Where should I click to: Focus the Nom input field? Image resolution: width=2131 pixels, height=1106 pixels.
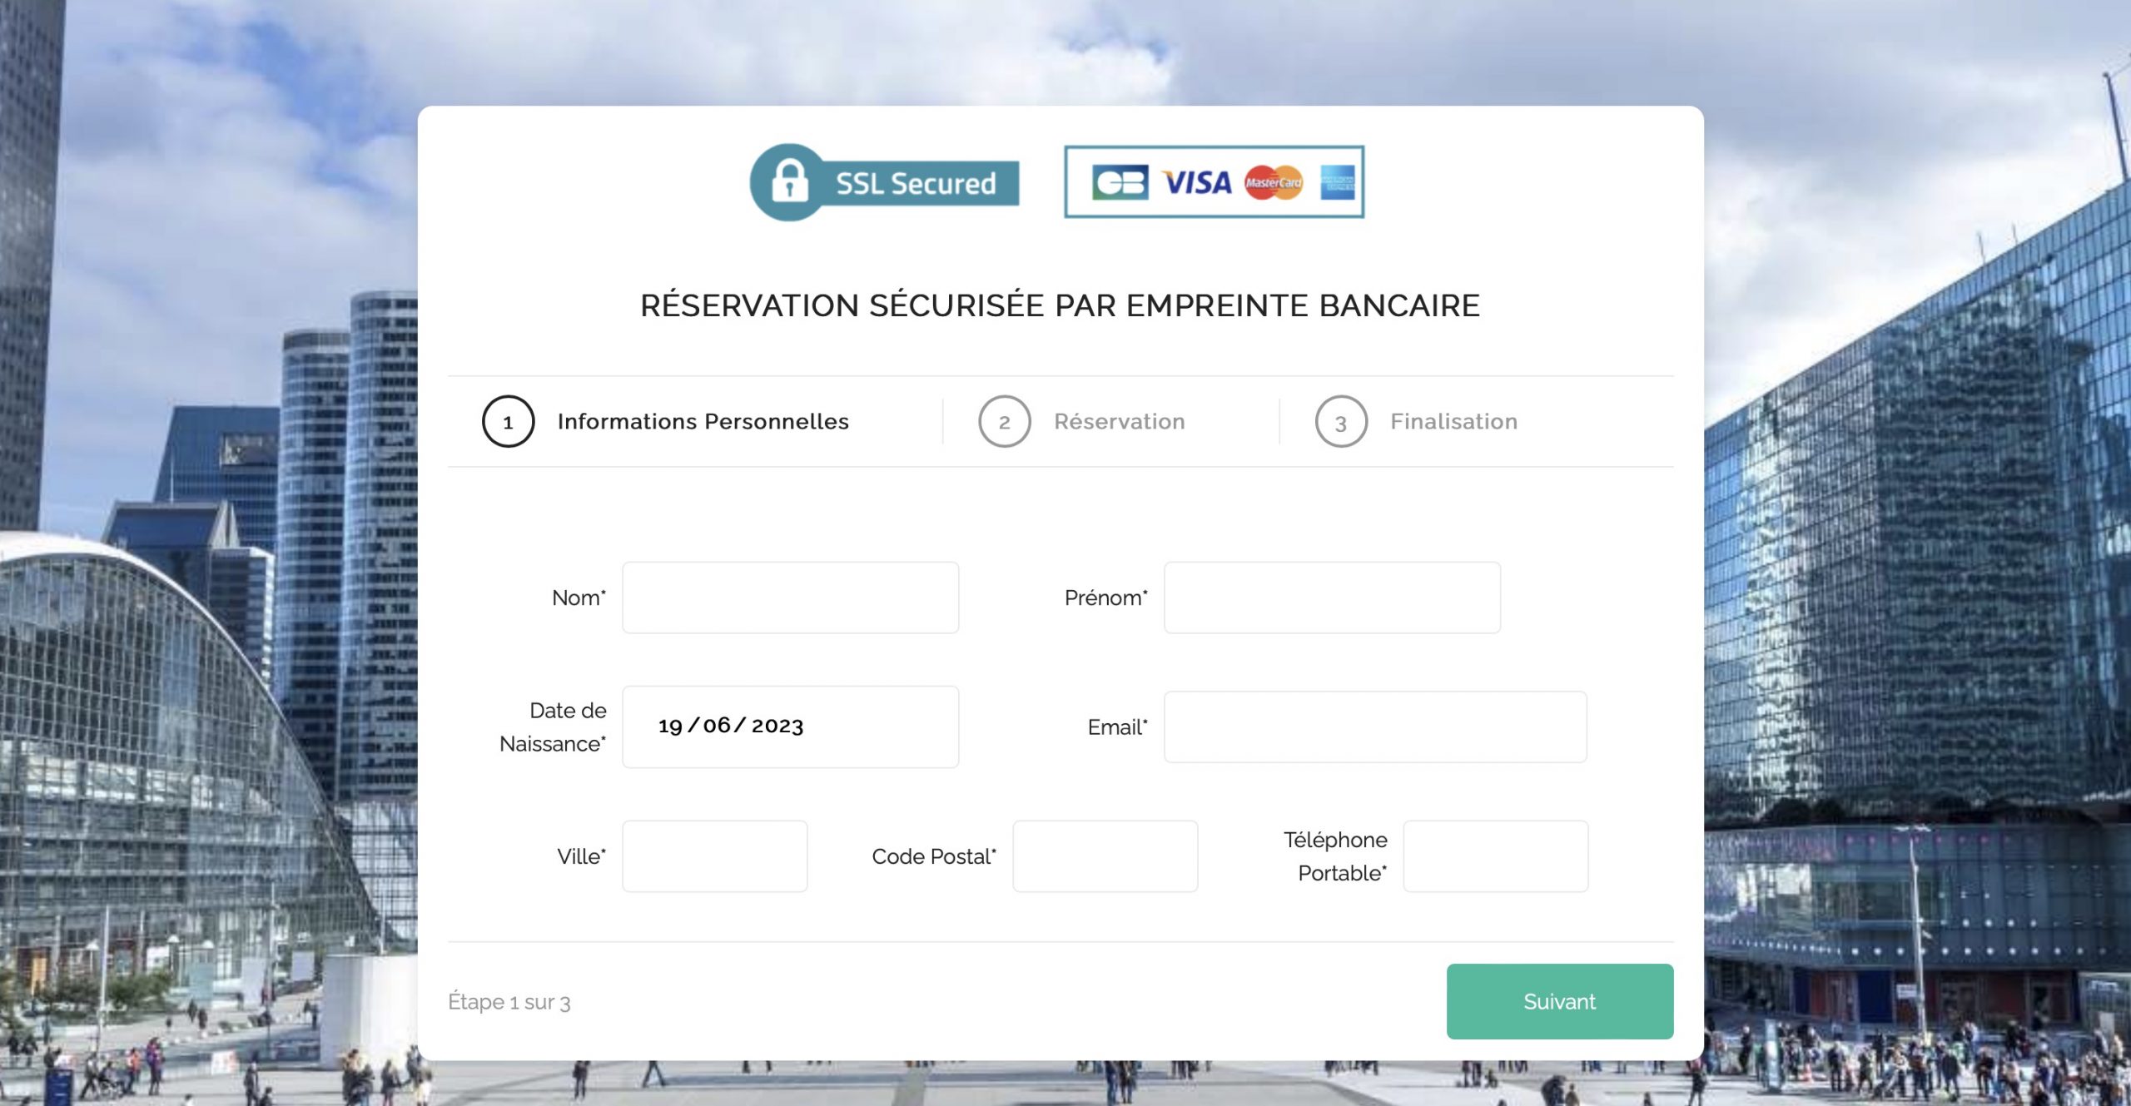[x=790, y=598]
